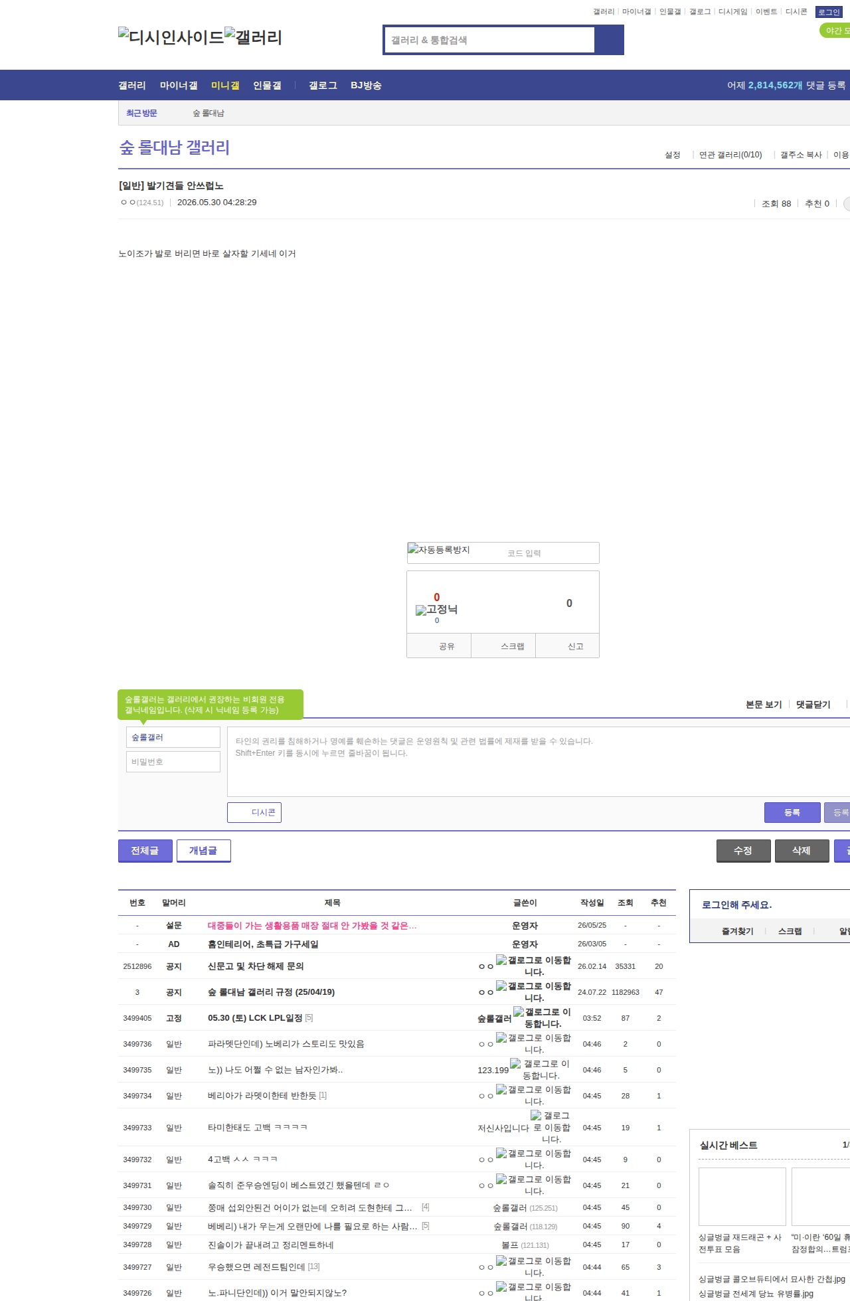Click 로그인해 주세요
This screenshot has width=850, height=1301.
[x=737, y=905]
